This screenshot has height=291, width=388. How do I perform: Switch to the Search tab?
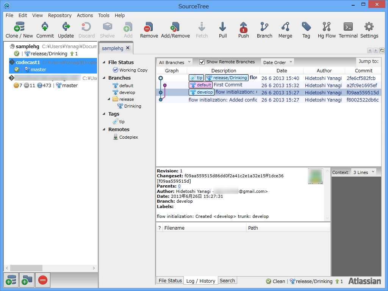[x=227, y=280]
